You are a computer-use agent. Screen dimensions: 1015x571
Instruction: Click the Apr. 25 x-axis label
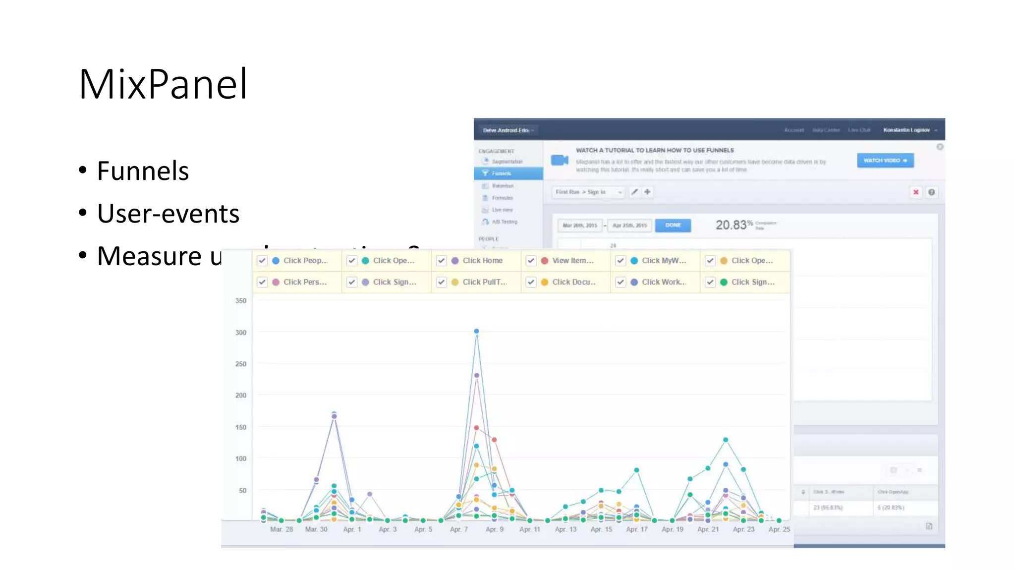[x=779, y=529]
